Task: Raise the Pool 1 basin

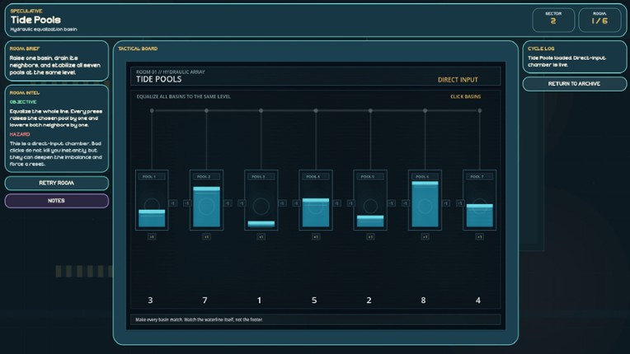Action: click(x=152, y=200)
